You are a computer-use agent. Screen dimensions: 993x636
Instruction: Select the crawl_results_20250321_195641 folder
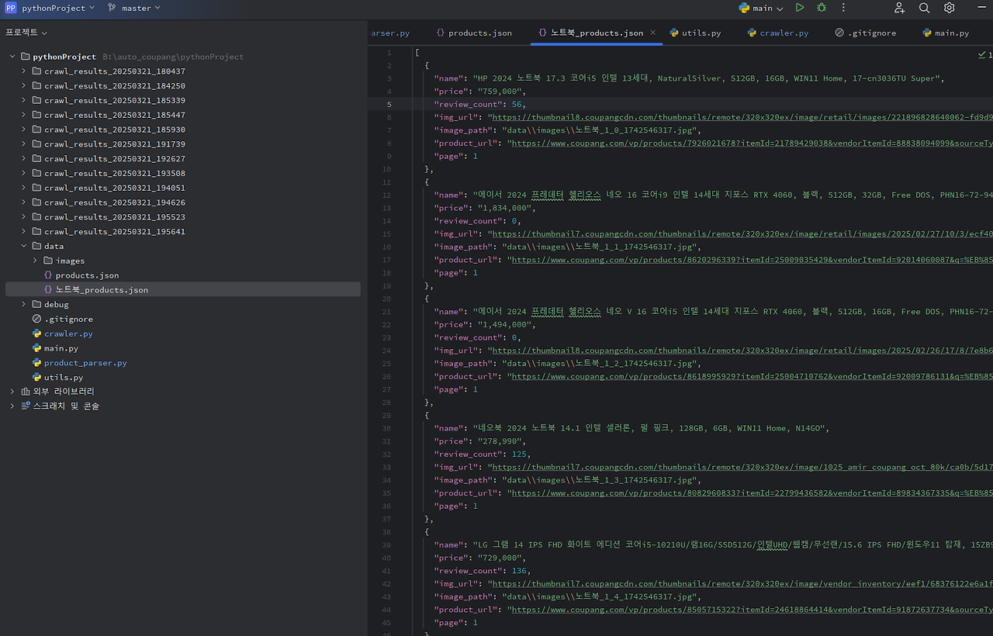pyautogui.click(x=114, y=231)
